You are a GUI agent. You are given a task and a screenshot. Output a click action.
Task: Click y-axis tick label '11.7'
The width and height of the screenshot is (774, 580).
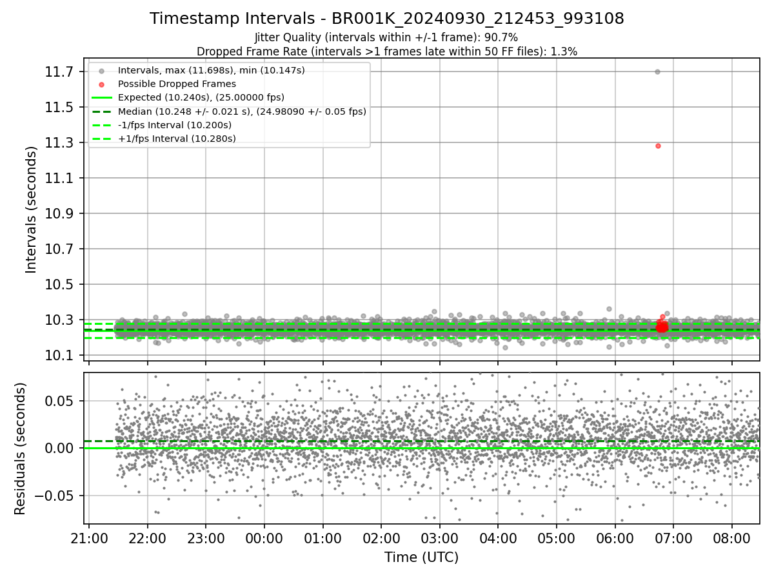(x=60, y=72)
